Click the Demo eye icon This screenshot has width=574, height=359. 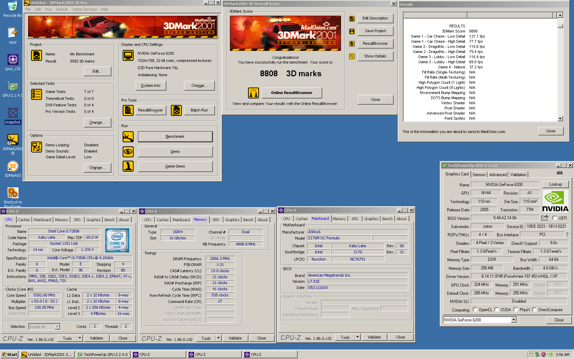pos(128,151)
